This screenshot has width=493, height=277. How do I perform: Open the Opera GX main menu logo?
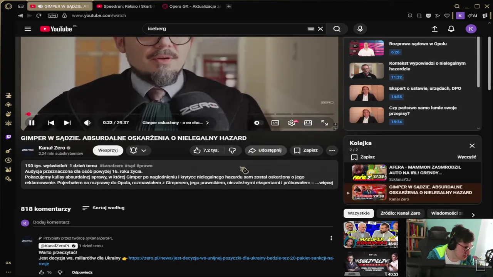tap(8, 7)
